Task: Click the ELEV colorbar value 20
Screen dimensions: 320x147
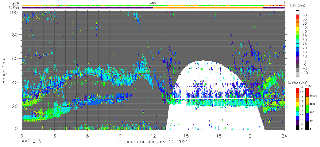Action: 304,48
